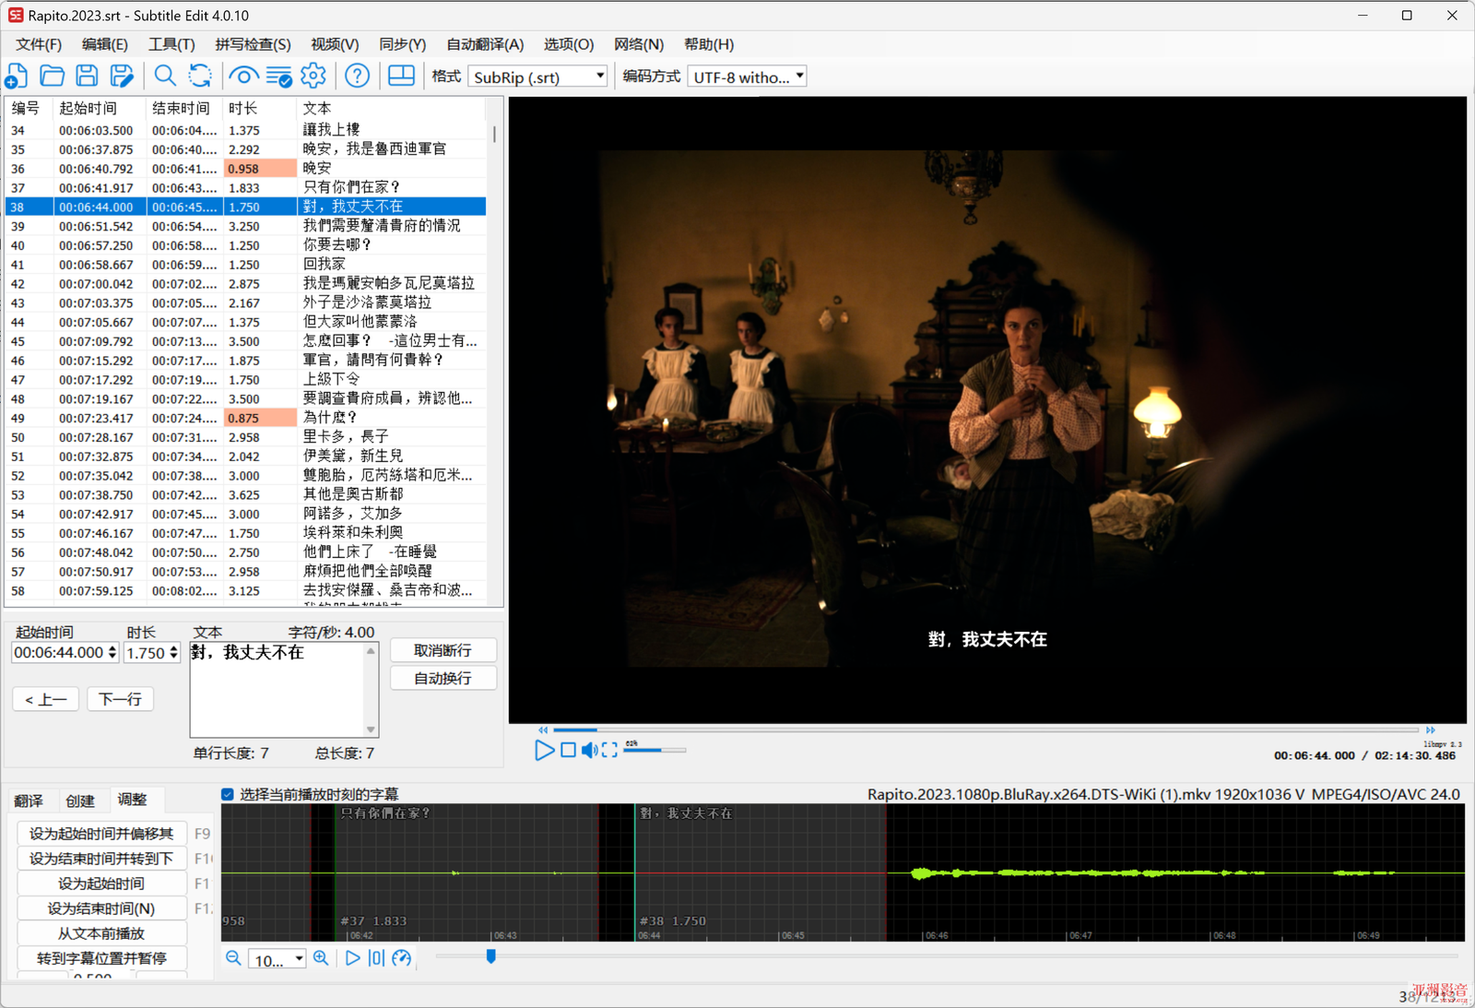The height and width of the screenshot is (1008, 1475).
Task: Open the Find magnifier toolbar icon
Action: pos(165,76)
